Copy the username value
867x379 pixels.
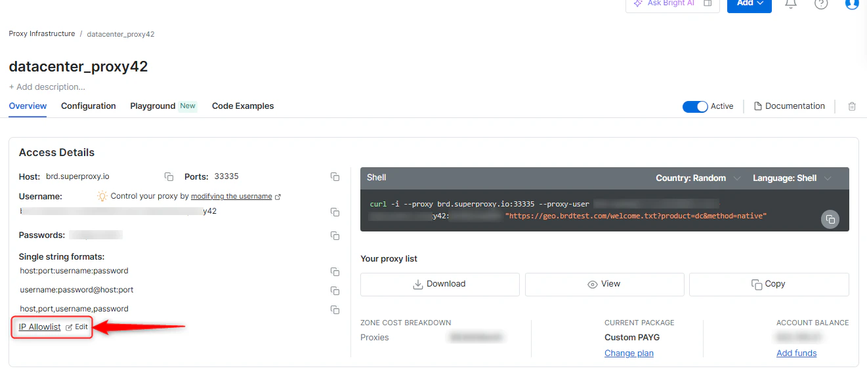335,212
